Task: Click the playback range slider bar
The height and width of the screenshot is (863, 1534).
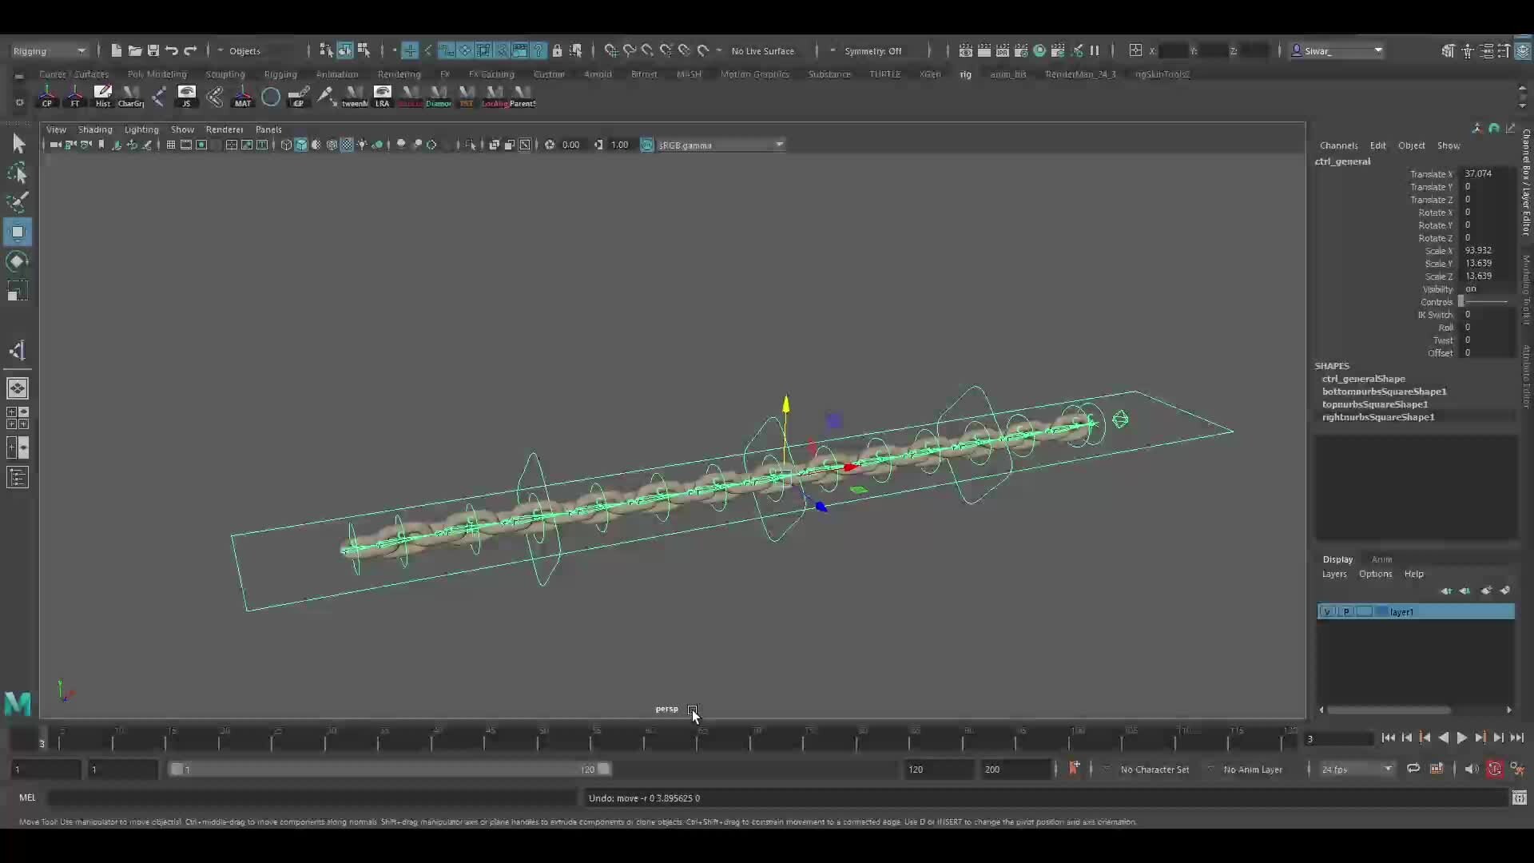Action: click(389, 769)
